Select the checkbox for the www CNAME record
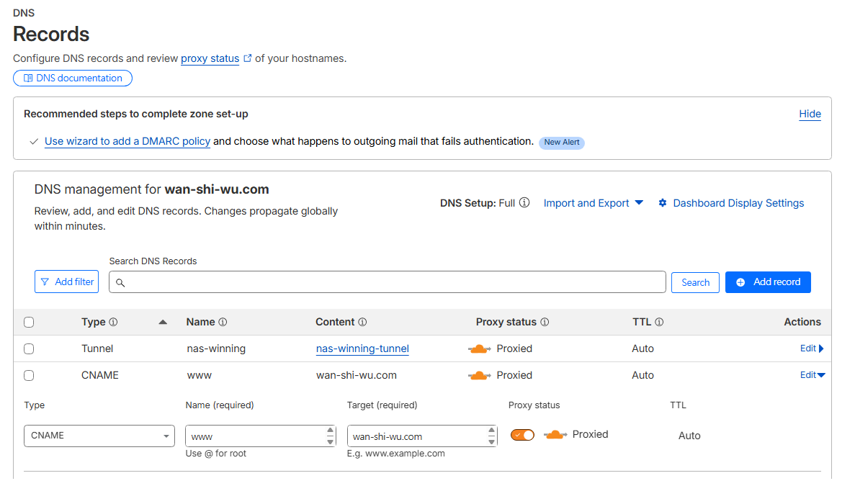 click(x=29, y=376)
